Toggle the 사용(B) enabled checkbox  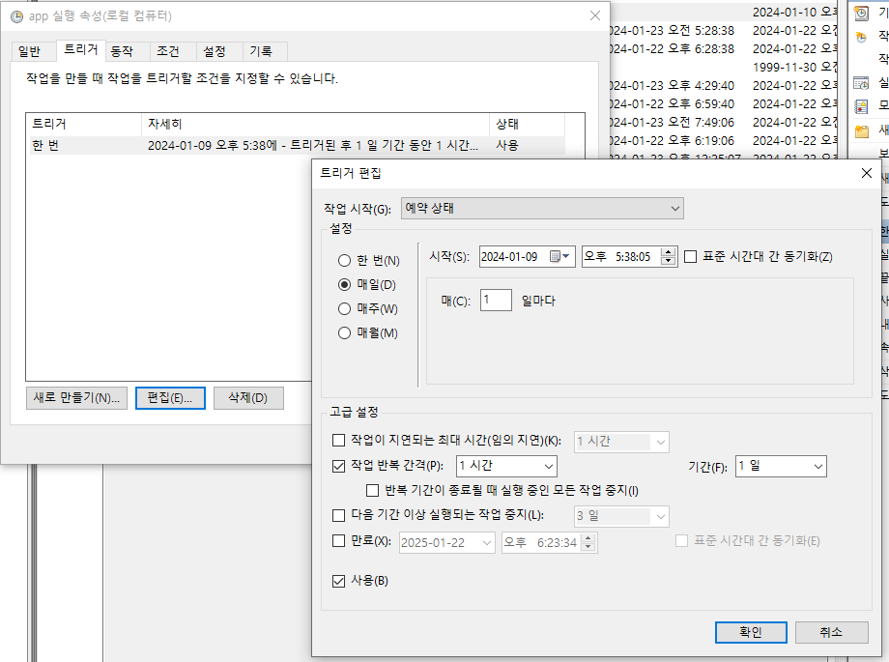[x=338, y=581]
